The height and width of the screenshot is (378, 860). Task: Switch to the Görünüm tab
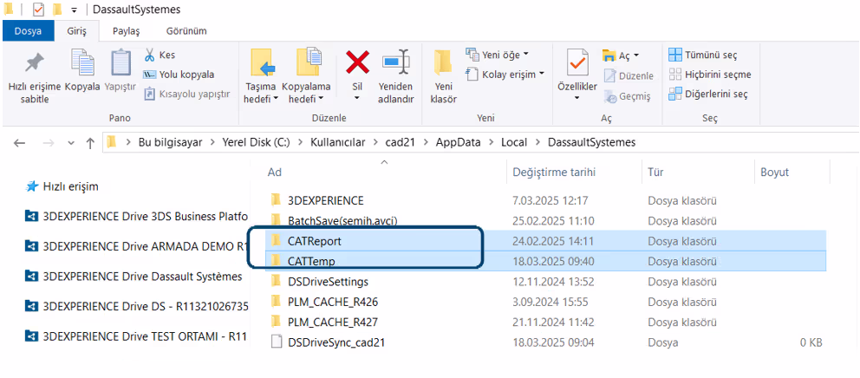tap(186, 31)
